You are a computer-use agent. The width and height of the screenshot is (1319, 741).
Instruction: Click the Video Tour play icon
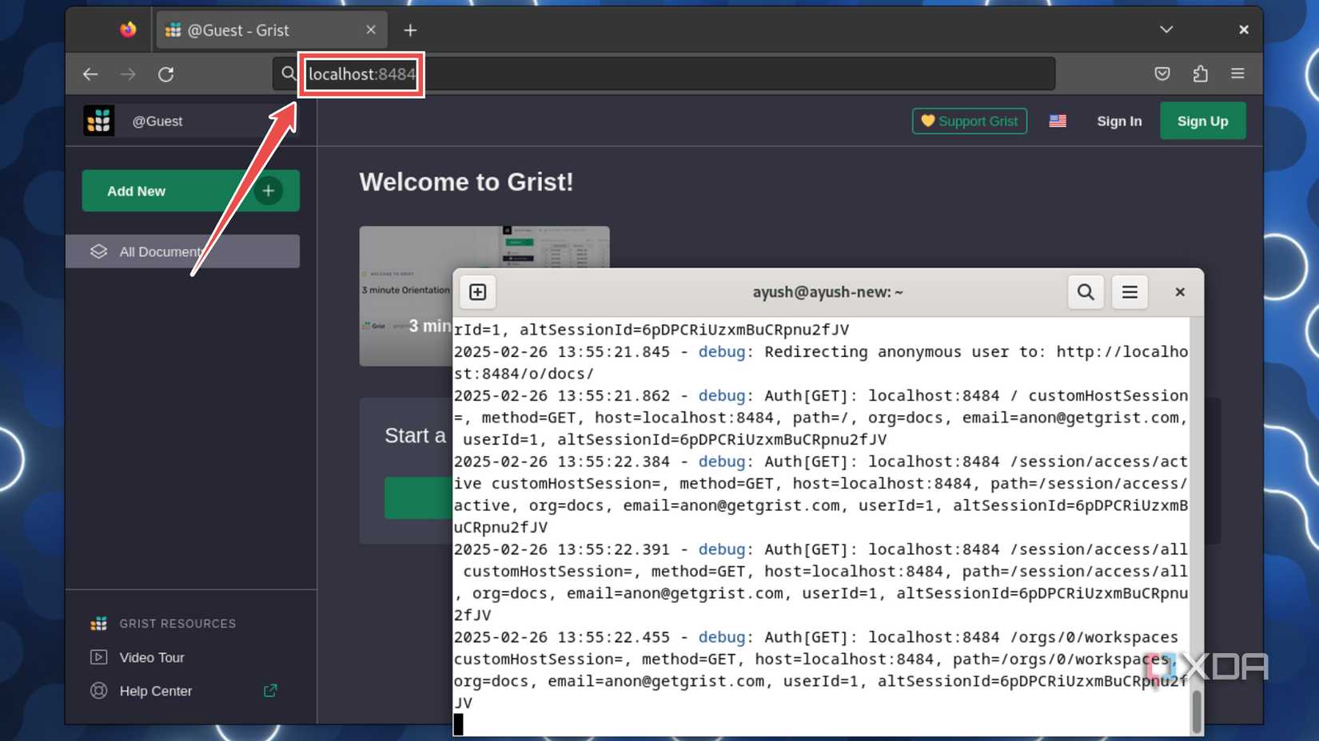tap(99, 657)
